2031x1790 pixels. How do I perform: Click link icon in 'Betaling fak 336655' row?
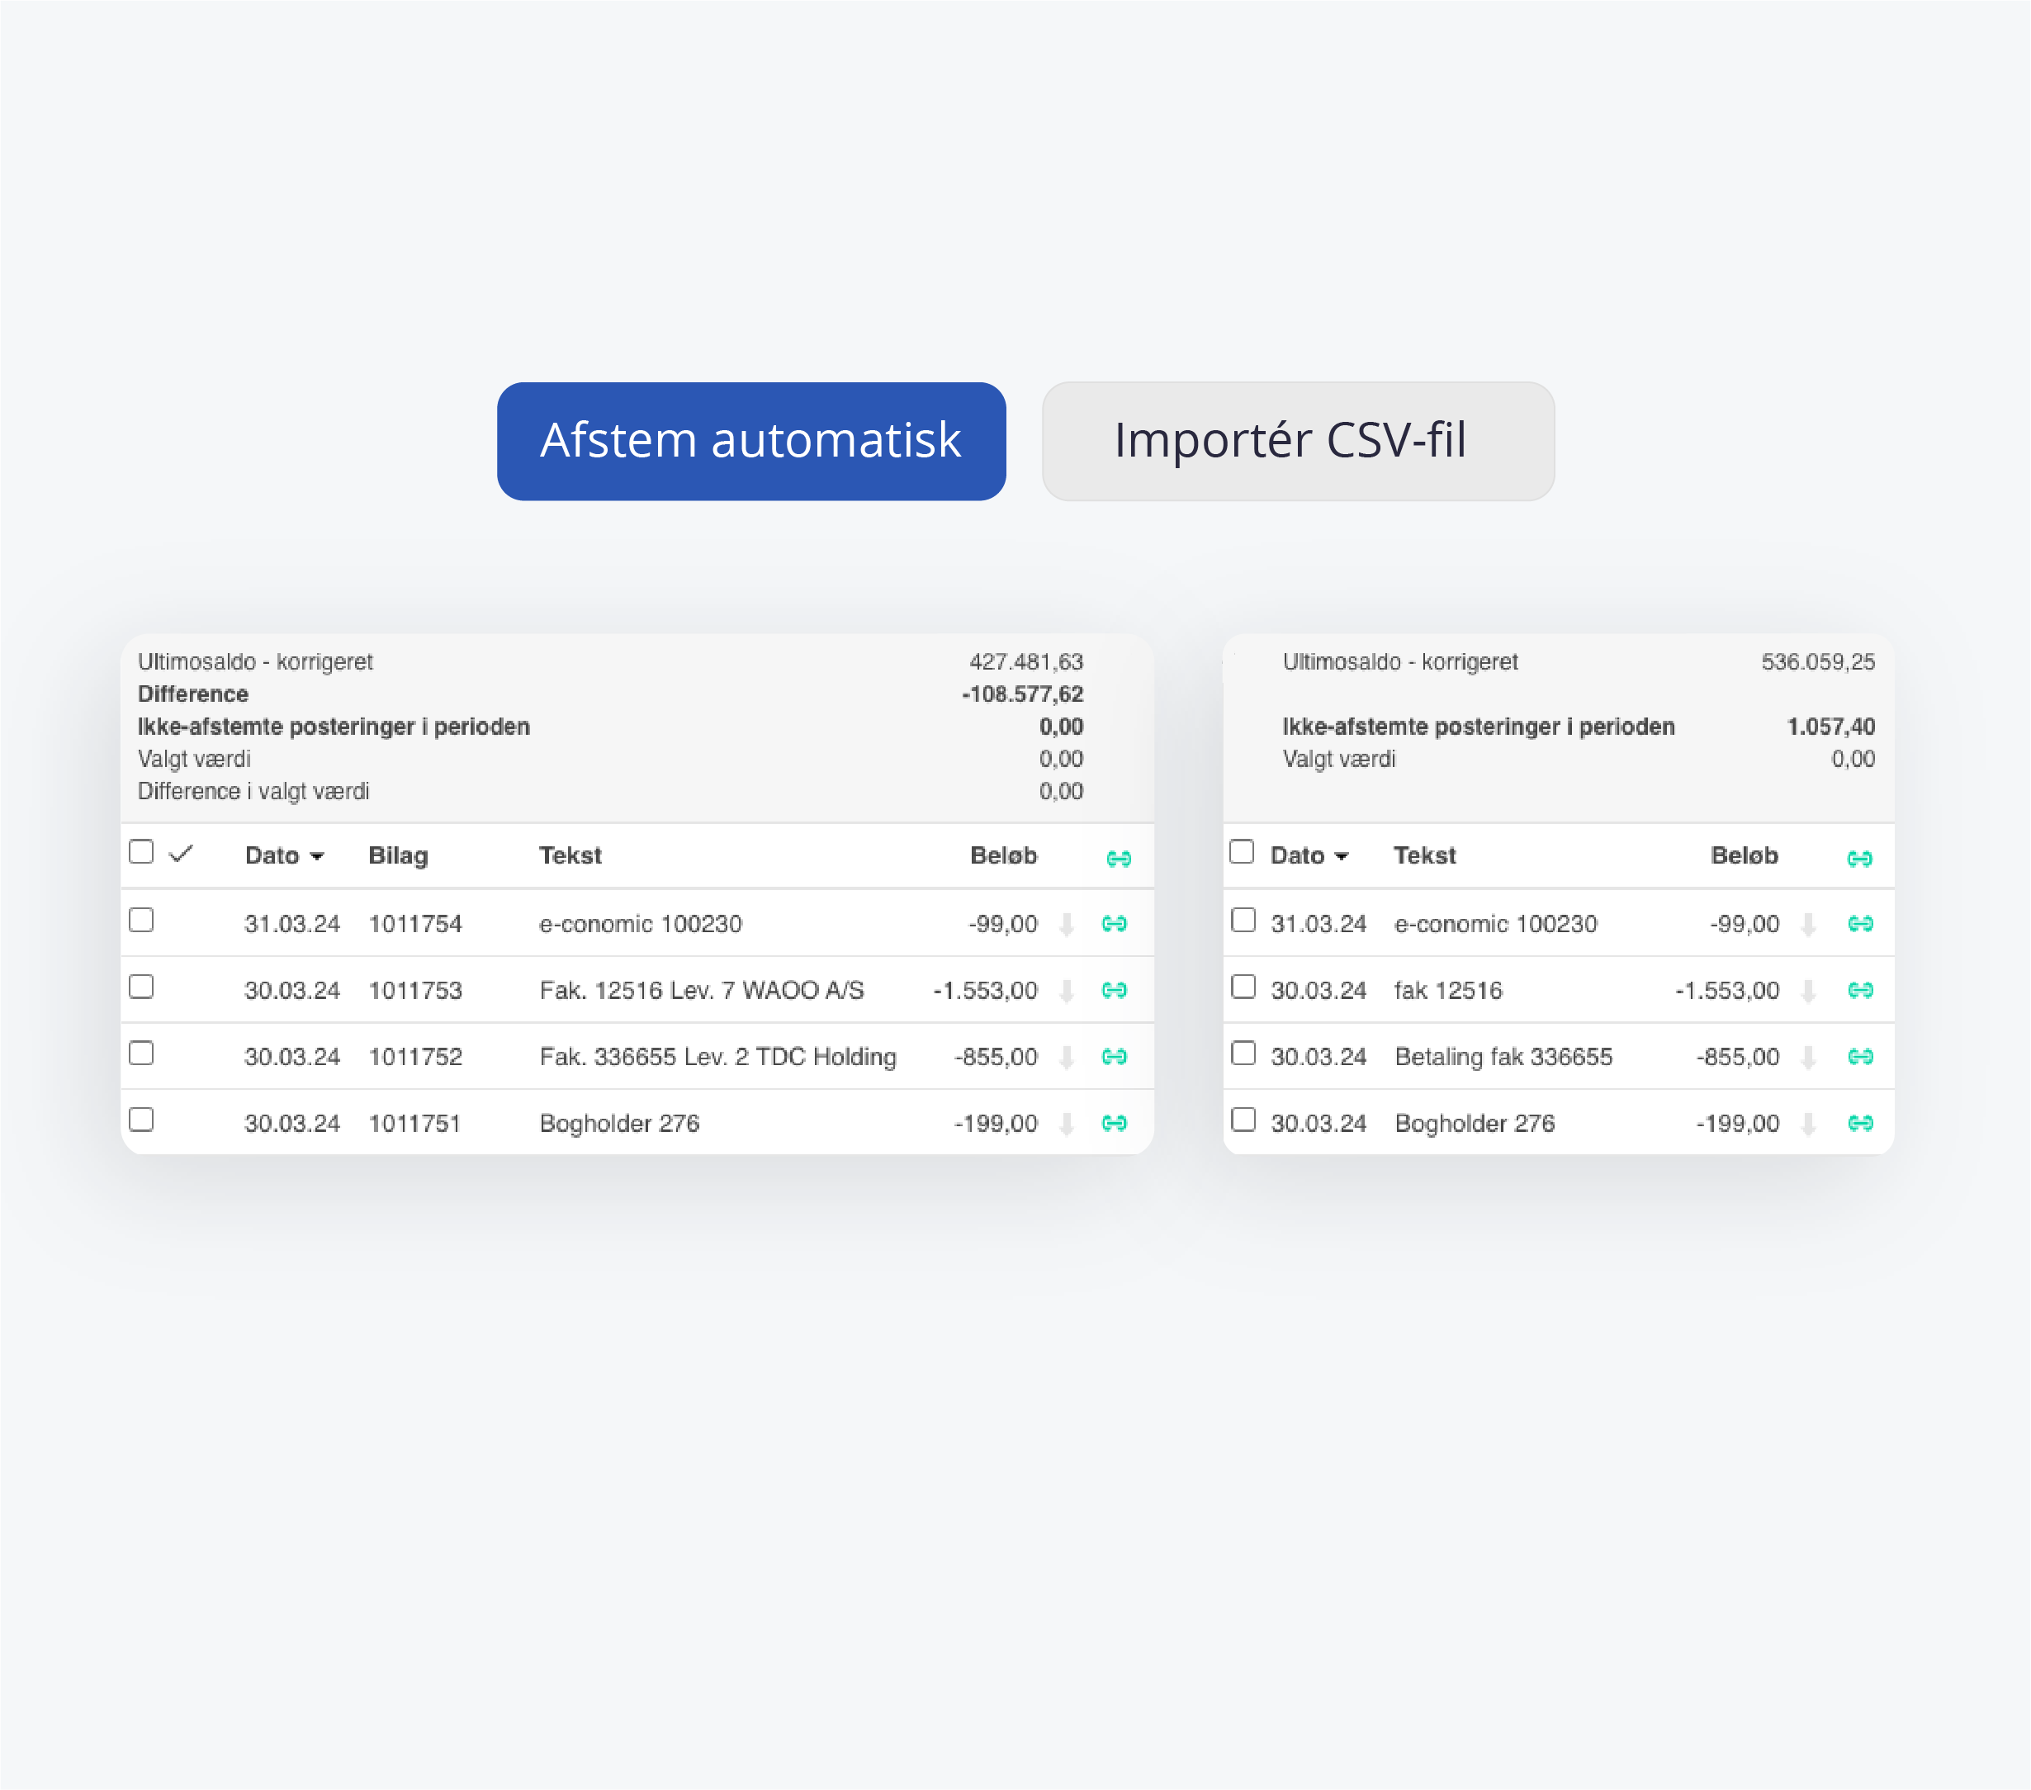tap(1861, 1057)
